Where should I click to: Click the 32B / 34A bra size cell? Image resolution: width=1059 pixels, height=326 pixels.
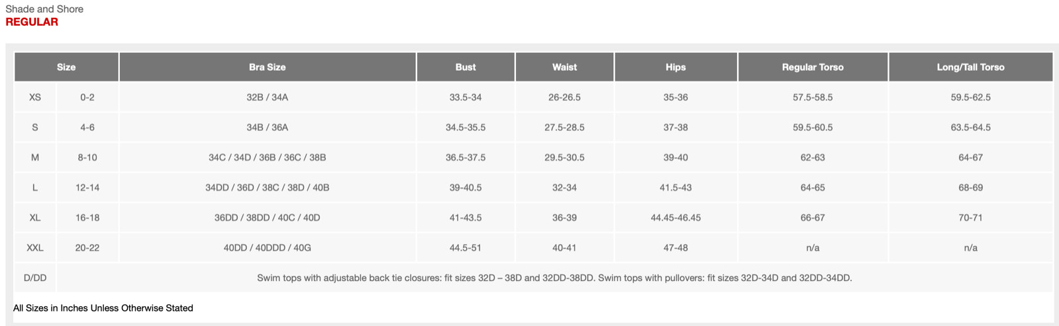coord(267,97)
